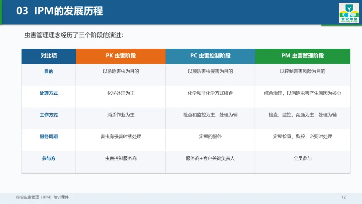Click the footer text '综合虫害管理 (IPM) 培训课件'
The height and width of the screenshot is (204, 362).
43,197
